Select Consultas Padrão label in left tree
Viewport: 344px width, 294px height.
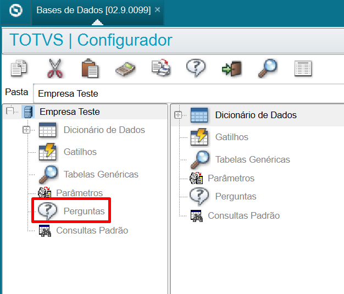point(92,230)
